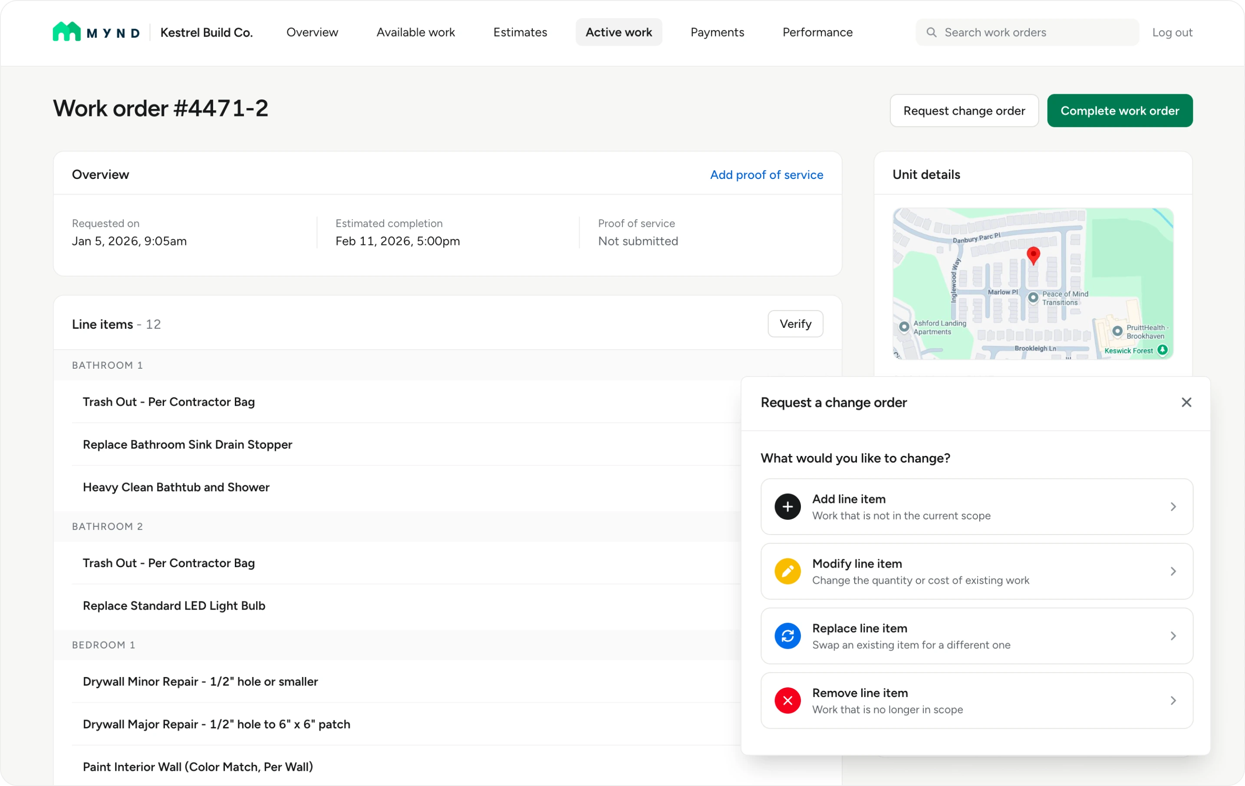Click the Feb 11, 2026 completion date
The height and width of the screenshot is (786, 1245).
pyautogui.click(x=398, y=241)
